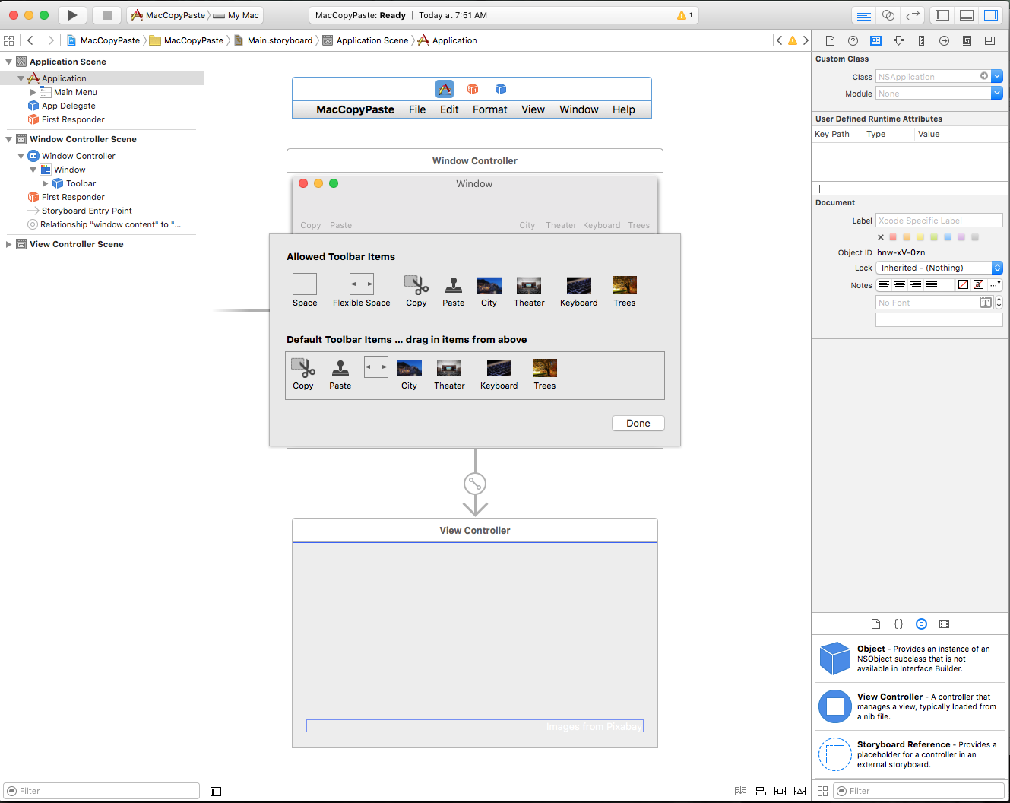Set notes alignment to right
This screenshot has height=803, width=1010.
click(x=916, y=284)
